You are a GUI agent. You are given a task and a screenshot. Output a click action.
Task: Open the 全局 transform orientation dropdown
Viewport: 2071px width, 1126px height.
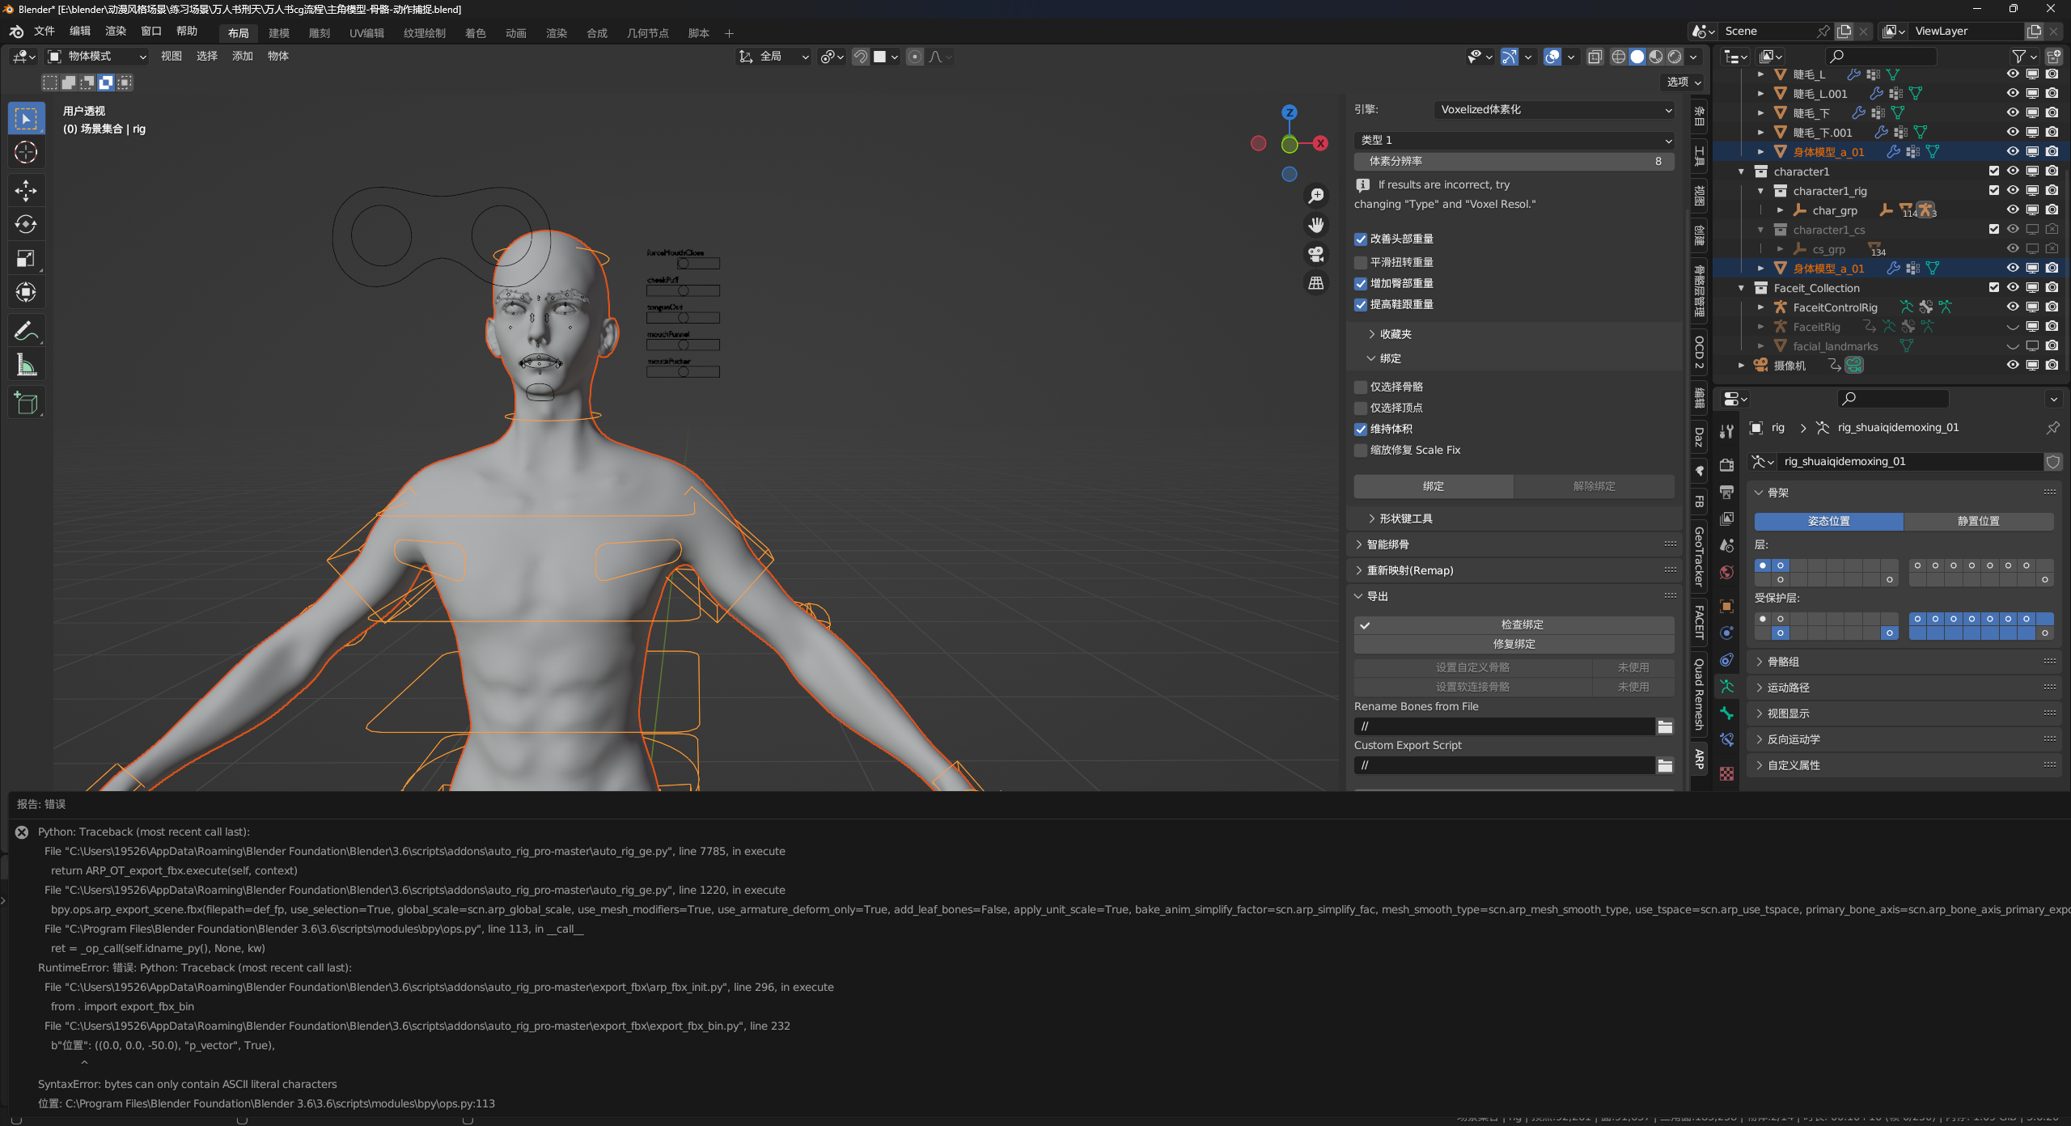click(x=774, y=57)
